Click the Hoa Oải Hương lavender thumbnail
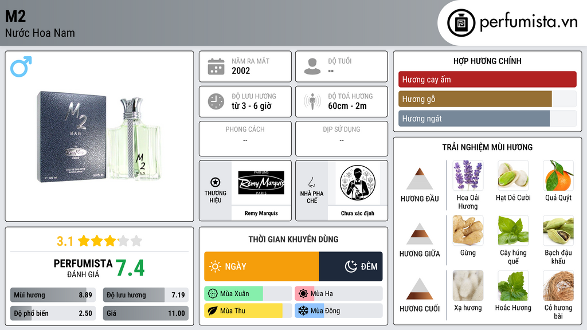Image resolution: width=587 pixels, height=330 pixels. click(468, 175)
